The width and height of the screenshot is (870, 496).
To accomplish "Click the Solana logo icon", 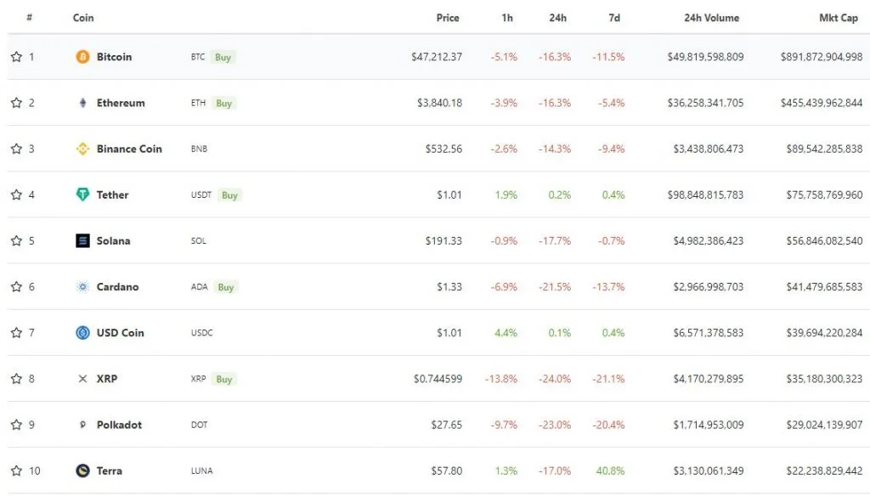I will tap(82, 241).
